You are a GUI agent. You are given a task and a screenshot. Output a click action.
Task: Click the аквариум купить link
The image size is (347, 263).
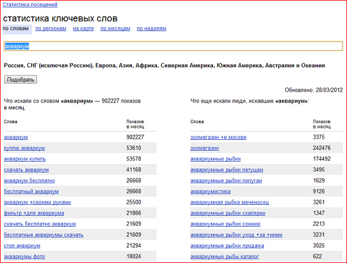point(25,159)
